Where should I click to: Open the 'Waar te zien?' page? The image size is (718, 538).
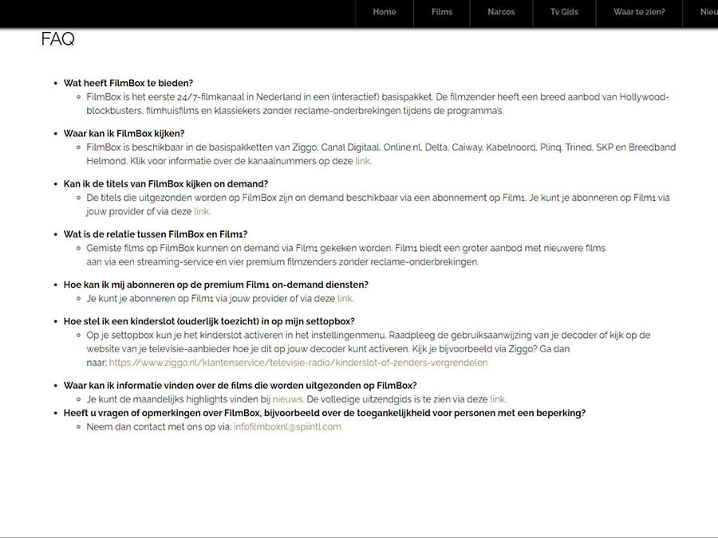click(x=639, y=12)
